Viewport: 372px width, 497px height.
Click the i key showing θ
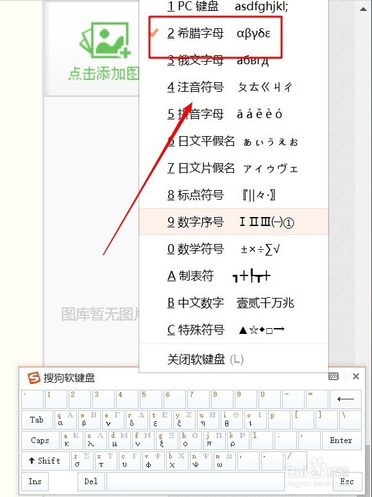pos(232,420)
